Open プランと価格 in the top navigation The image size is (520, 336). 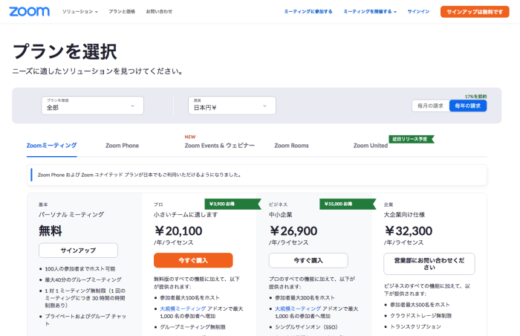(x=122, y=12)
